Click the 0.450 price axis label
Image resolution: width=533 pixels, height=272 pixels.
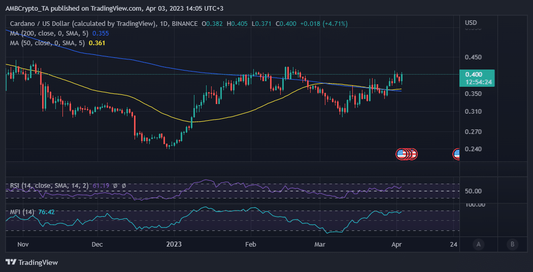(474, 57)
